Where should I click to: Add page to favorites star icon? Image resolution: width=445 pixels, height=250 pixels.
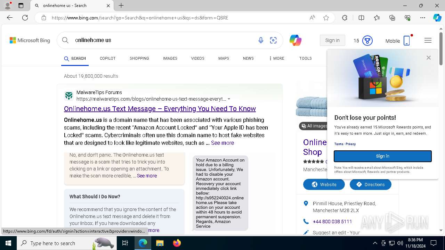pyautogui.click(x=326, y=18)
